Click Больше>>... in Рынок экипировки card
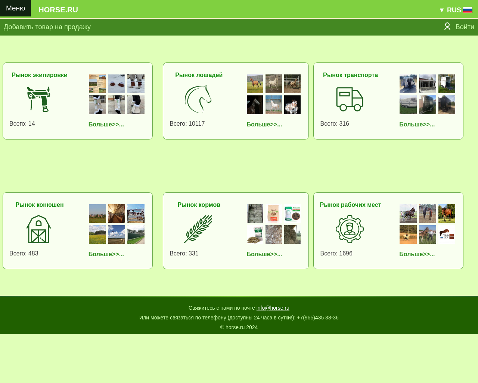Viewport: 478px width, 383px height. pyautogui.click(x=106, y=124)
